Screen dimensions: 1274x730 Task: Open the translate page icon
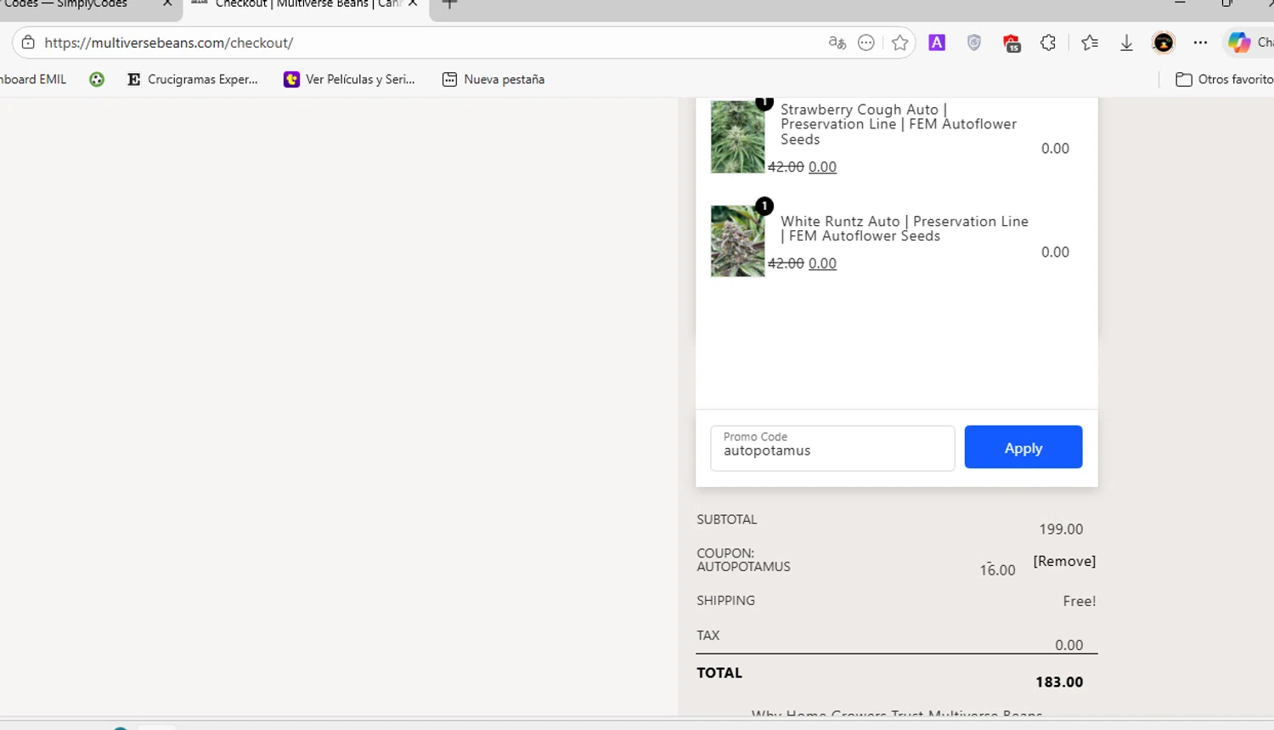tap(837, 42)
